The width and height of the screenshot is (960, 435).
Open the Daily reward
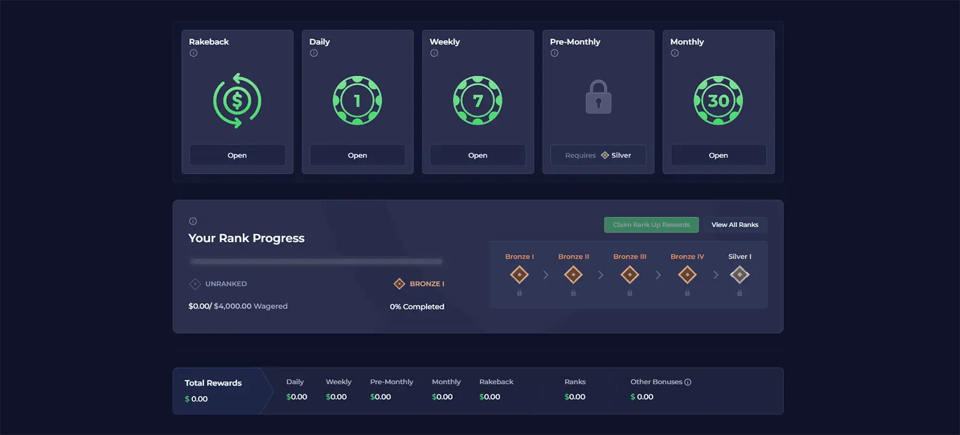(358, 155)
